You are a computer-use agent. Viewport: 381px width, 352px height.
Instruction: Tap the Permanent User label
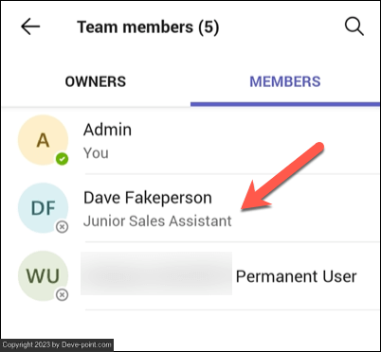tap(297, 276)
